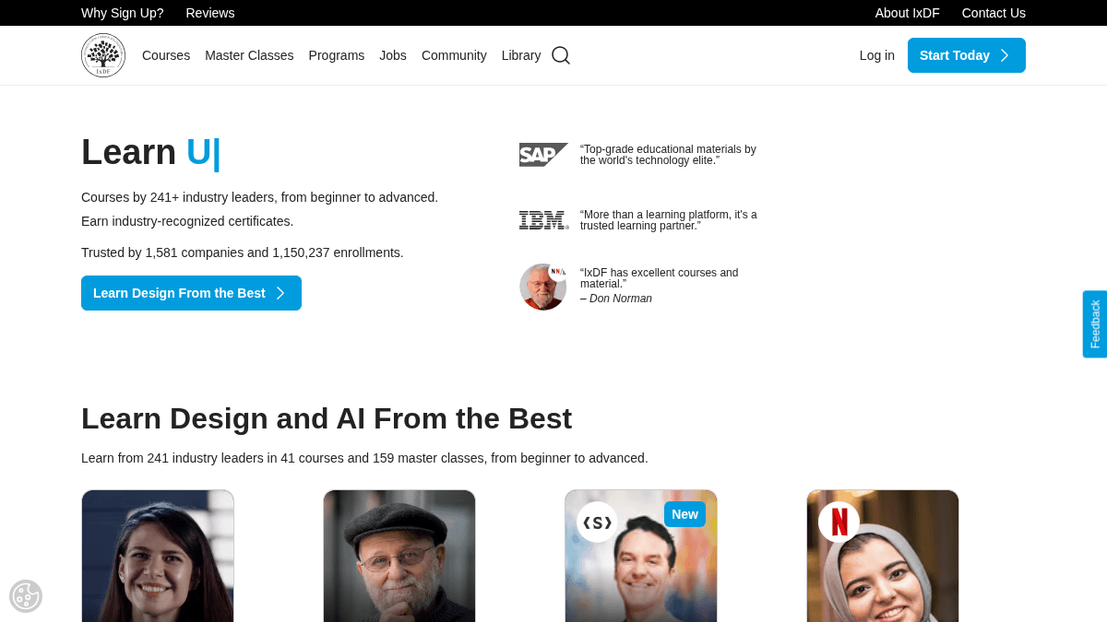The image size is (1107, 622).
Task: Click the IBM logo
Action: pos(543,220)
